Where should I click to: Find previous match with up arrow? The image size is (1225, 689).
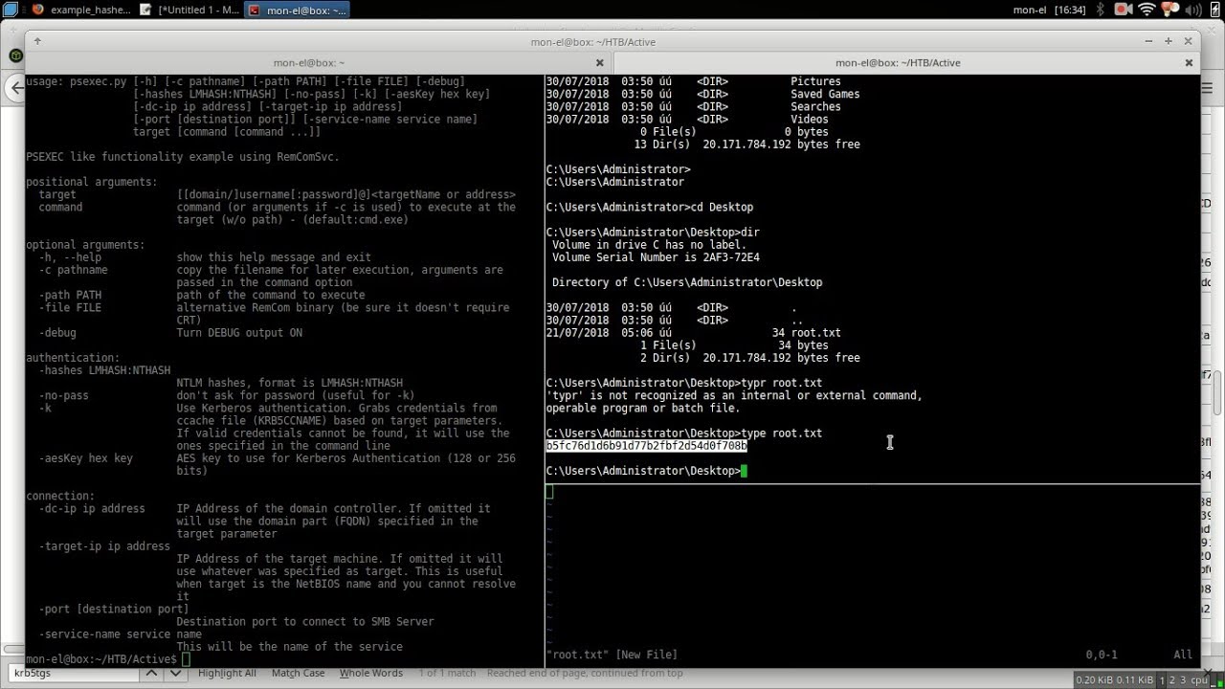pyautogui.click(x=151, y=674)
